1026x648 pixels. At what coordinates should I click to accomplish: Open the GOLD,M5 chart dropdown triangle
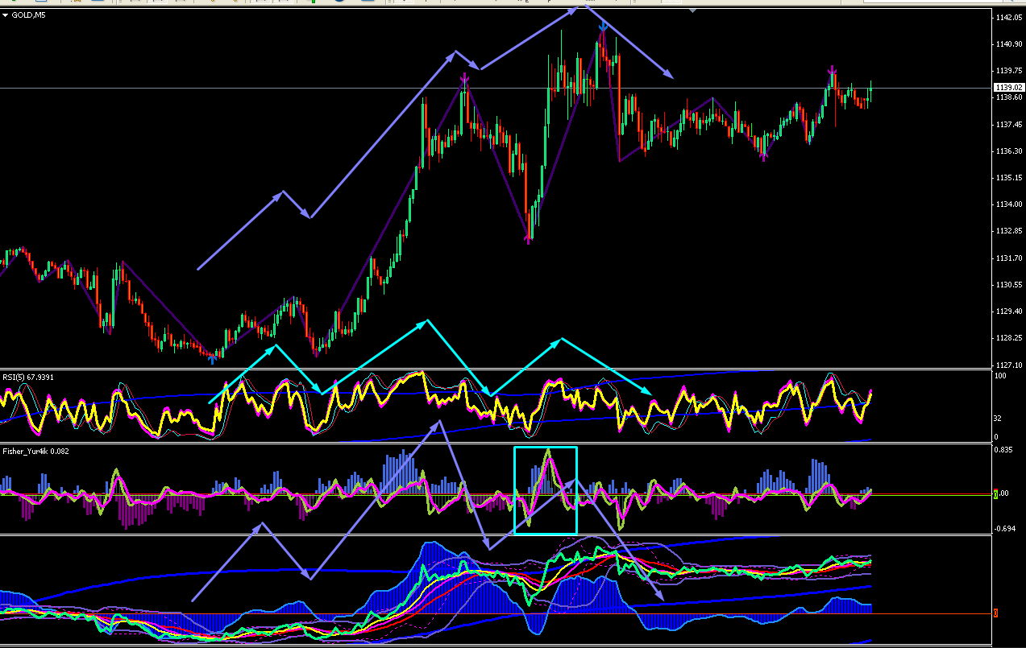point(6,14)
